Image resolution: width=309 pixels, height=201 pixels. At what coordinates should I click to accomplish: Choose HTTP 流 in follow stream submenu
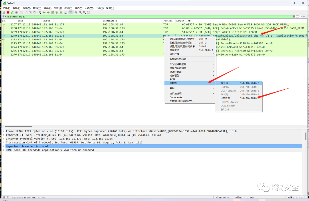[x=239, y=98]
